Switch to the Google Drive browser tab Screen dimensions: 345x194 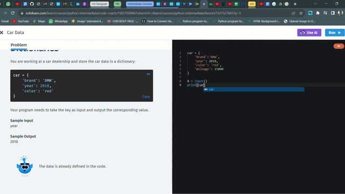(280, 4)
